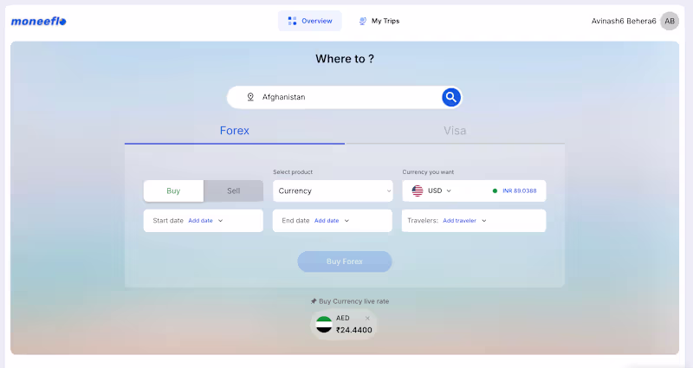Click the Add traveler link
693x368 pixels.
(x=459, y=221)
